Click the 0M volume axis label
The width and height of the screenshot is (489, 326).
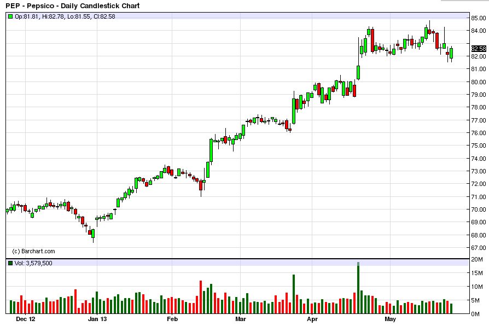coord(475,314)
